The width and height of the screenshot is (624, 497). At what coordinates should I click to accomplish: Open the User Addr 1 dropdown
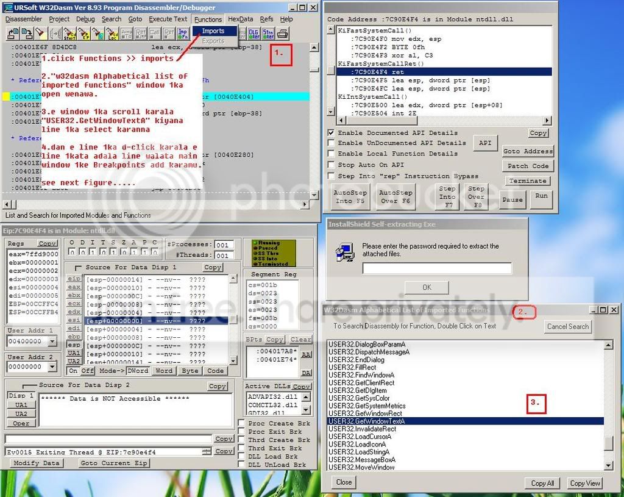52,341
